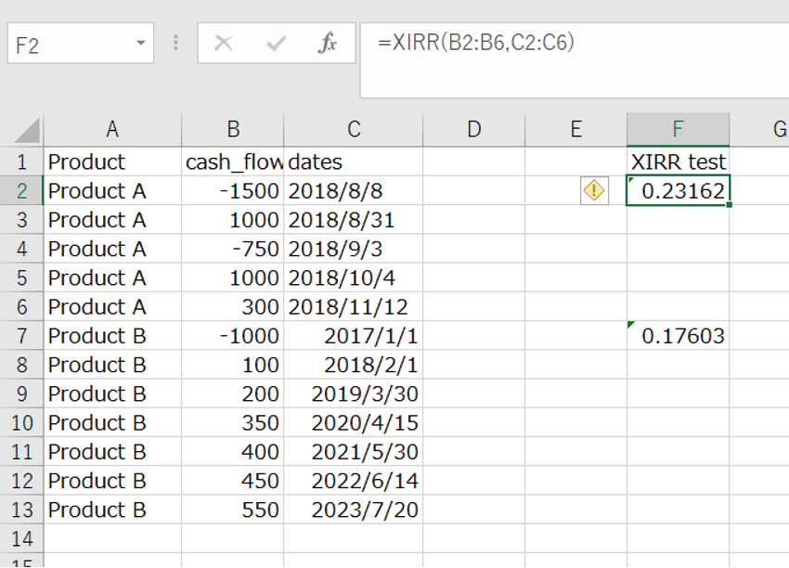Select row 7 header
Viewport: 789px width, 568px height.
coord(20,336)
